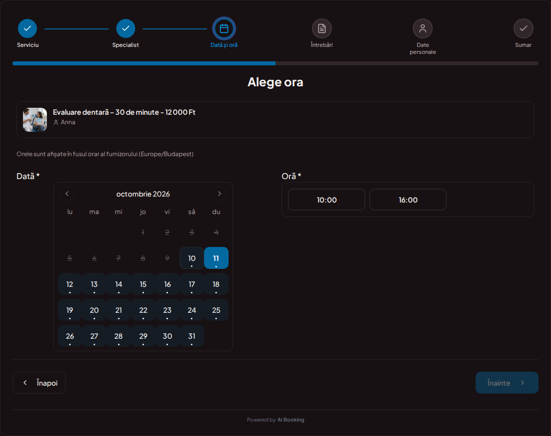The image size is (551, 436).
Task: Click the Întrebări document step icon
Action: 321,28
